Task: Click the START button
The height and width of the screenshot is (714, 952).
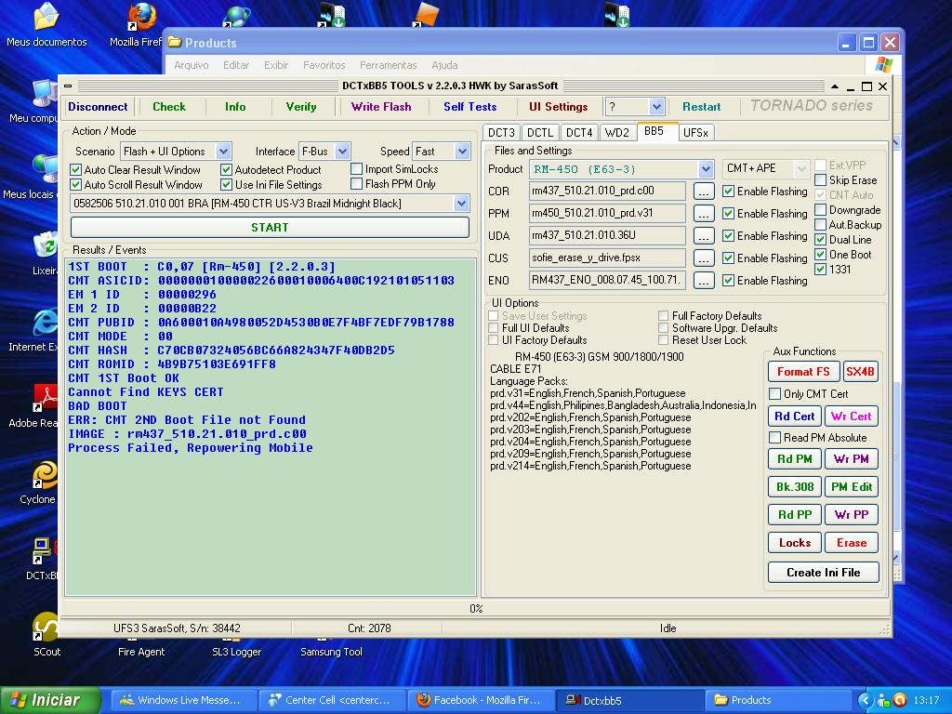Action: click(x=271, y=227)
